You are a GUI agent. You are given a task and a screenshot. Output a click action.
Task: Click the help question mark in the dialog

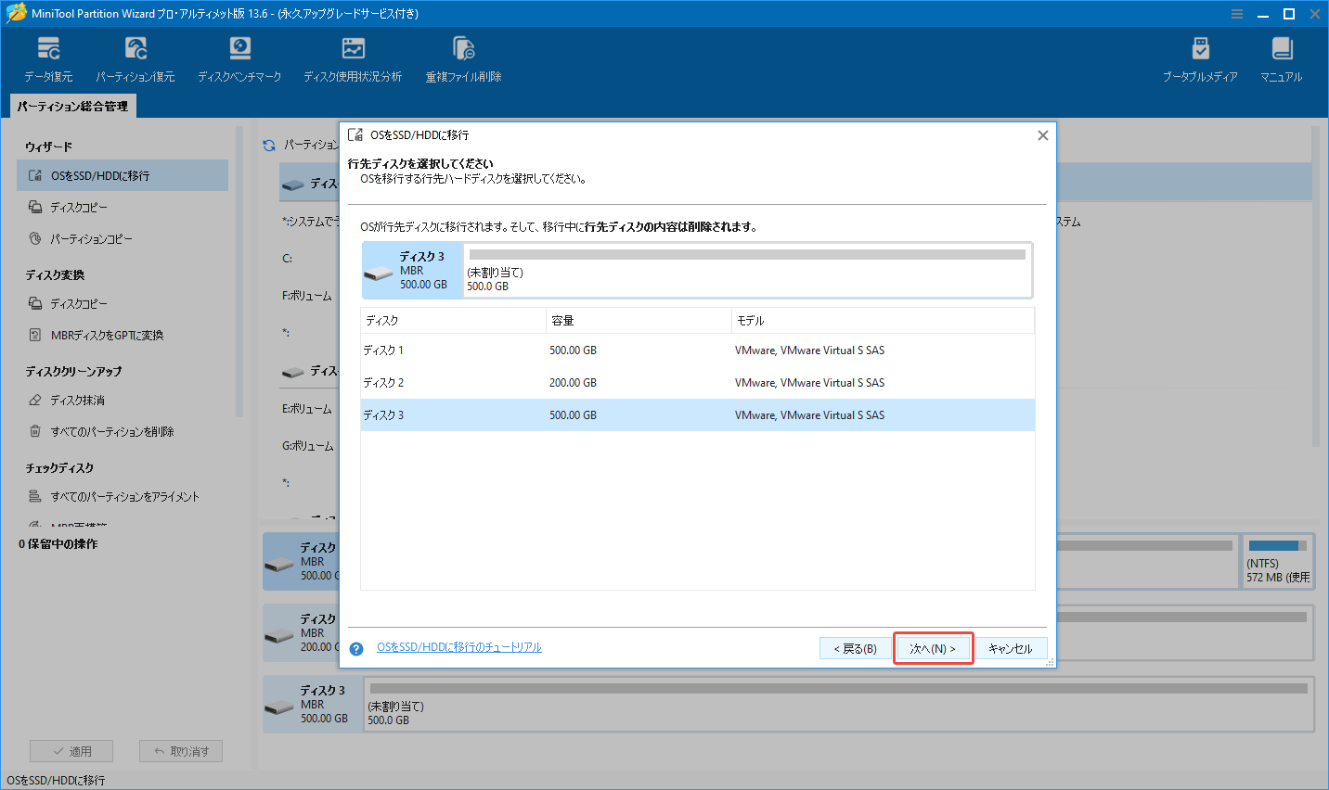coord(355,648)
